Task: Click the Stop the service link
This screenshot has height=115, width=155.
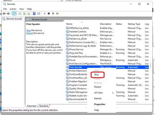Action: 28,30
